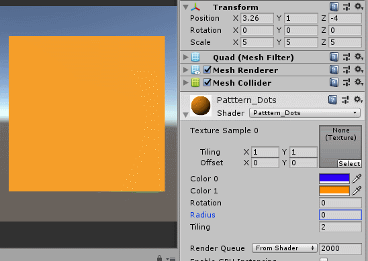Open the Transform gear settings menu
This screenshot has width=368, height=261.
pyautogui.click(x=359, y=7)
